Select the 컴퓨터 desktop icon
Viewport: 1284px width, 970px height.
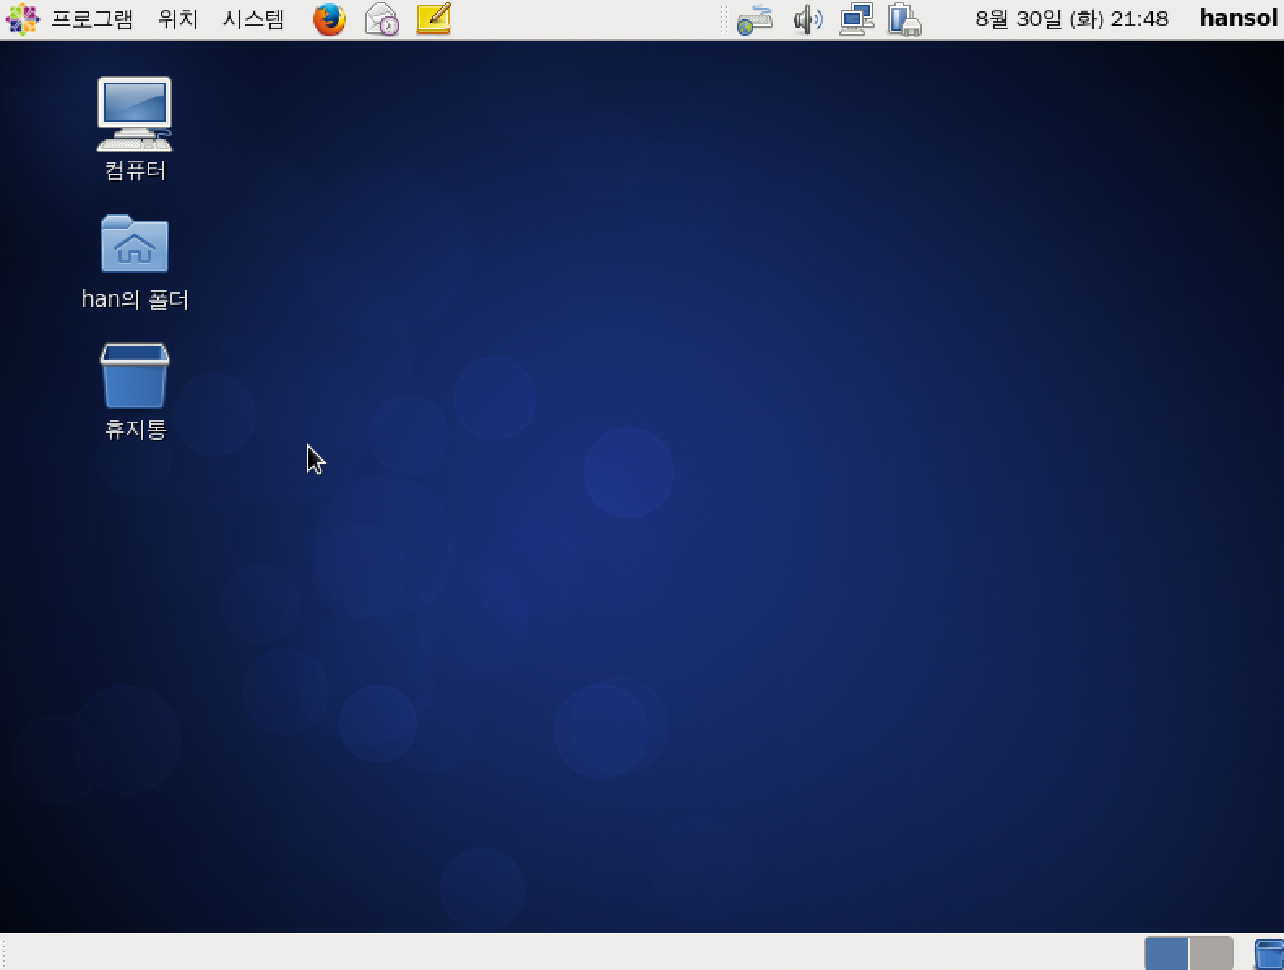[x=135, y=129]
